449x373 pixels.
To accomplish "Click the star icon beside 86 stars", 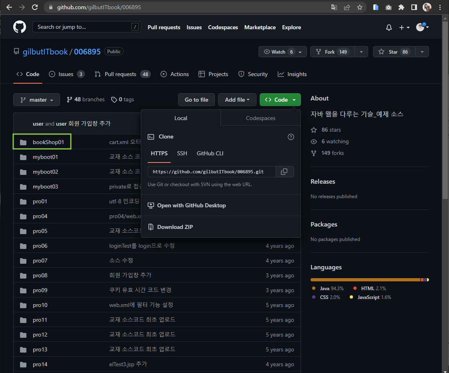I will click(x=314, y=130).
